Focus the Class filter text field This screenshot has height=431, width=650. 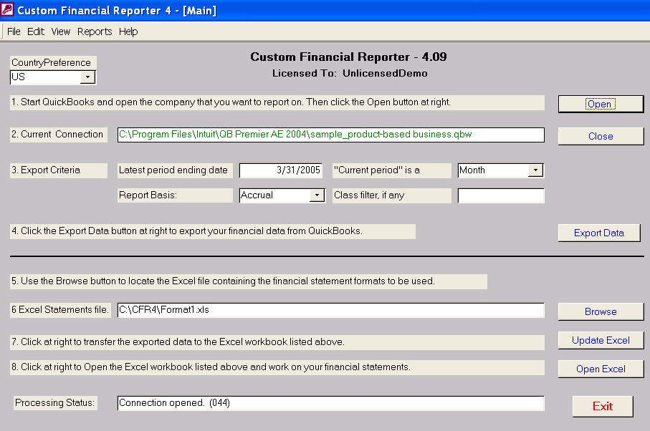pyautogui.click(x=500, y=195)
